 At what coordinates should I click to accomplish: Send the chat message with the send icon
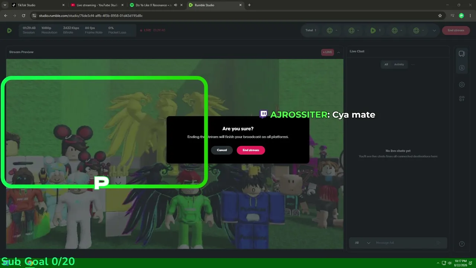(438, 243)
